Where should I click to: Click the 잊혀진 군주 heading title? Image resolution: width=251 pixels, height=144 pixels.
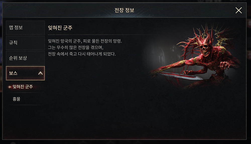click(60, 28)
